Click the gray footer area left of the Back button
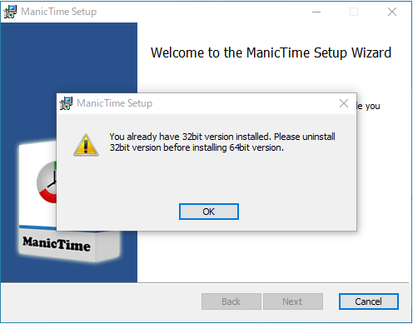The image size is (413, 324). [101, 302]
